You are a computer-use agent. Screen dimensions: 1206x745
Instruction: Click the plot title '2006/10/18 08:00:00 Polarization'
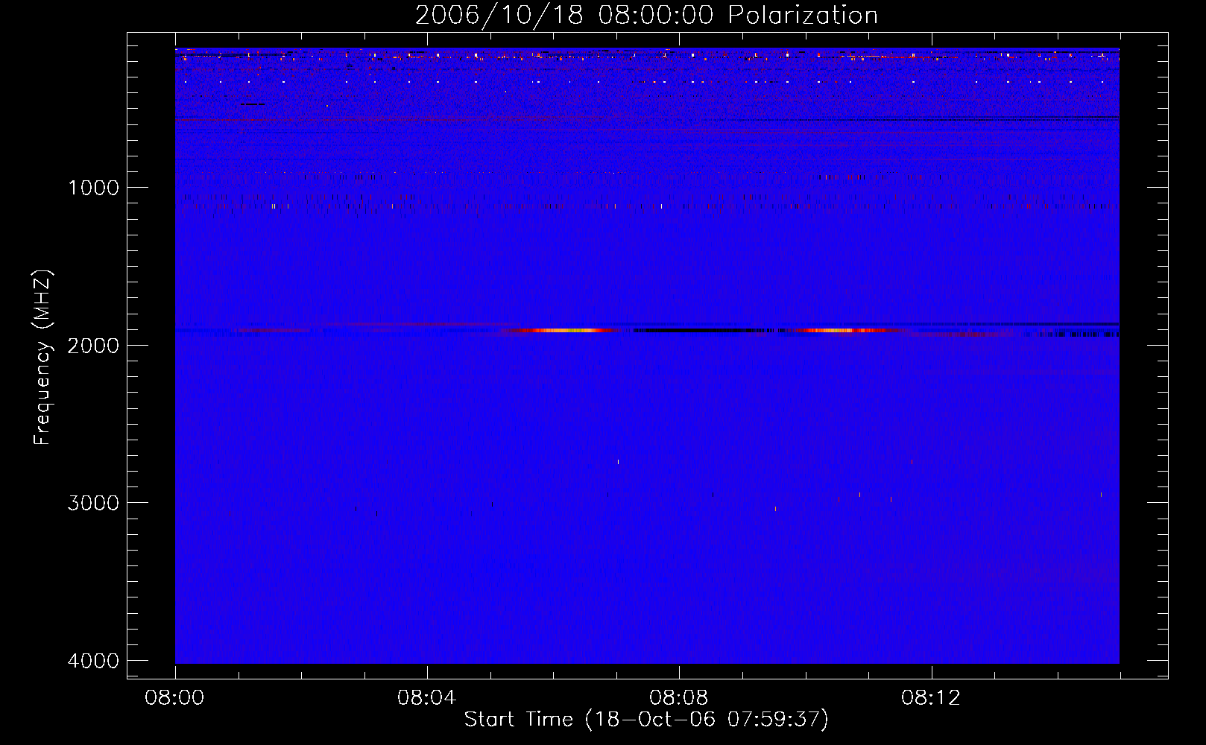(646, 16)
